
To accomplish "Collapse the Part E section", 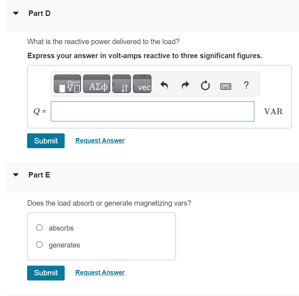I will pos(16,175).
